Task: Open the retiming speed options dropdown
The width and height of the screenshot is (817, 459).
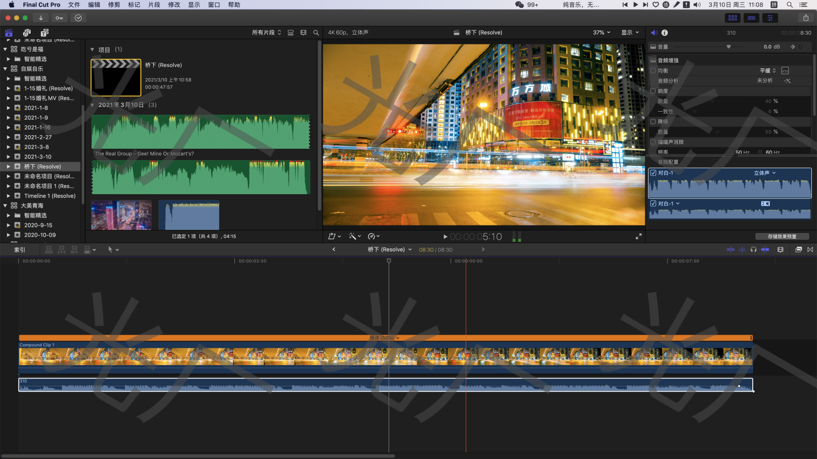Action: click(x=374, y=237)
